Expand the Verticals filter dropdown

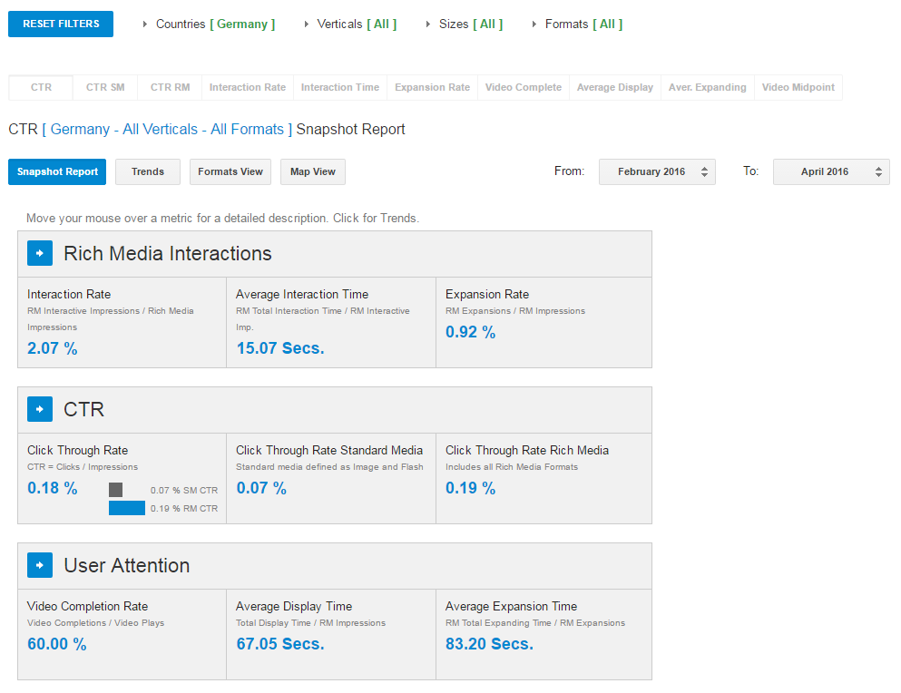(349, 24)
